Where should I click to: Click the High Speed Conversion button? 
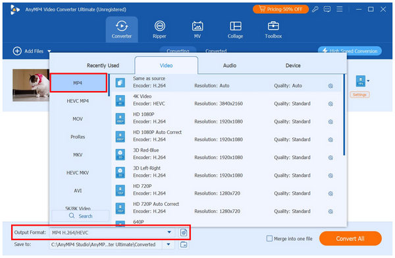(x=350, y=51)
